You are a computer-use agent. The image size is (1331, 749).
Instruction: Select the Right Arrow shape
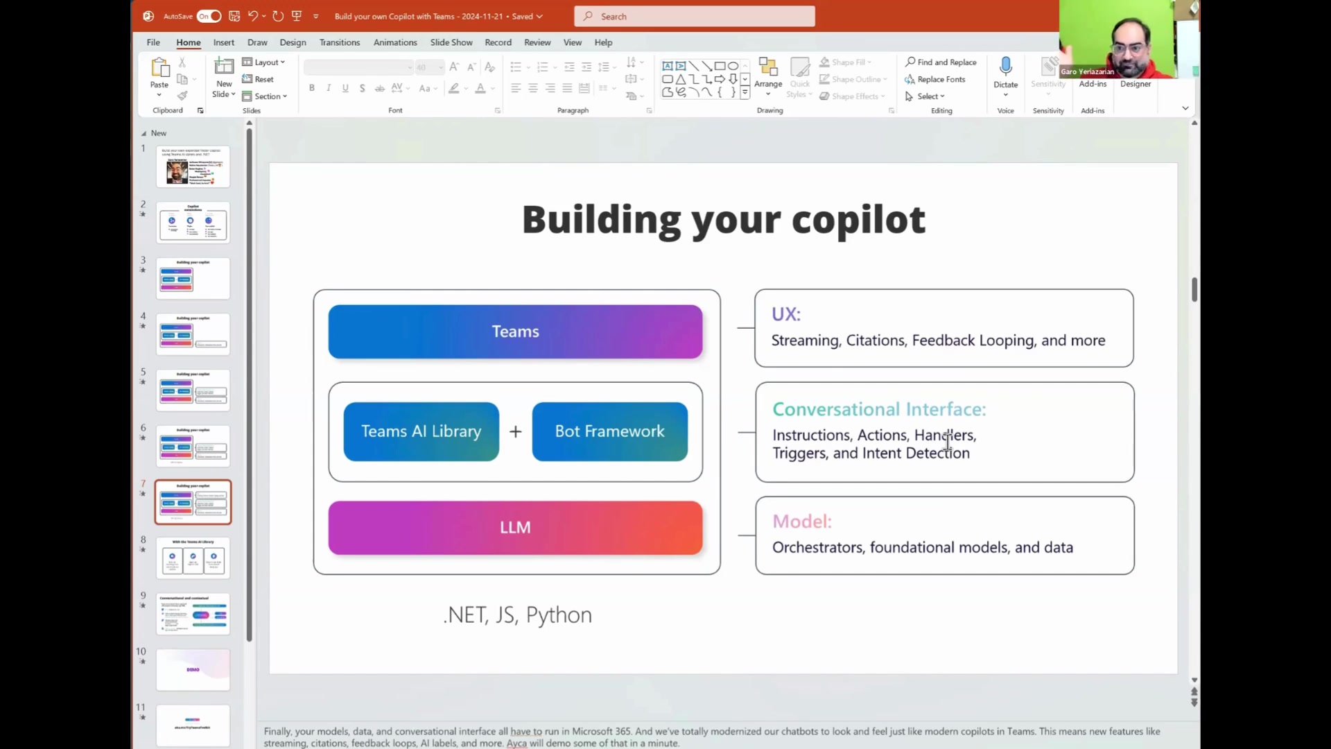[x=720, y=79]
